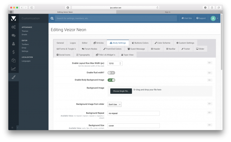Switch to the General tab
Screen dimensions: 231x142
[60, 43]
